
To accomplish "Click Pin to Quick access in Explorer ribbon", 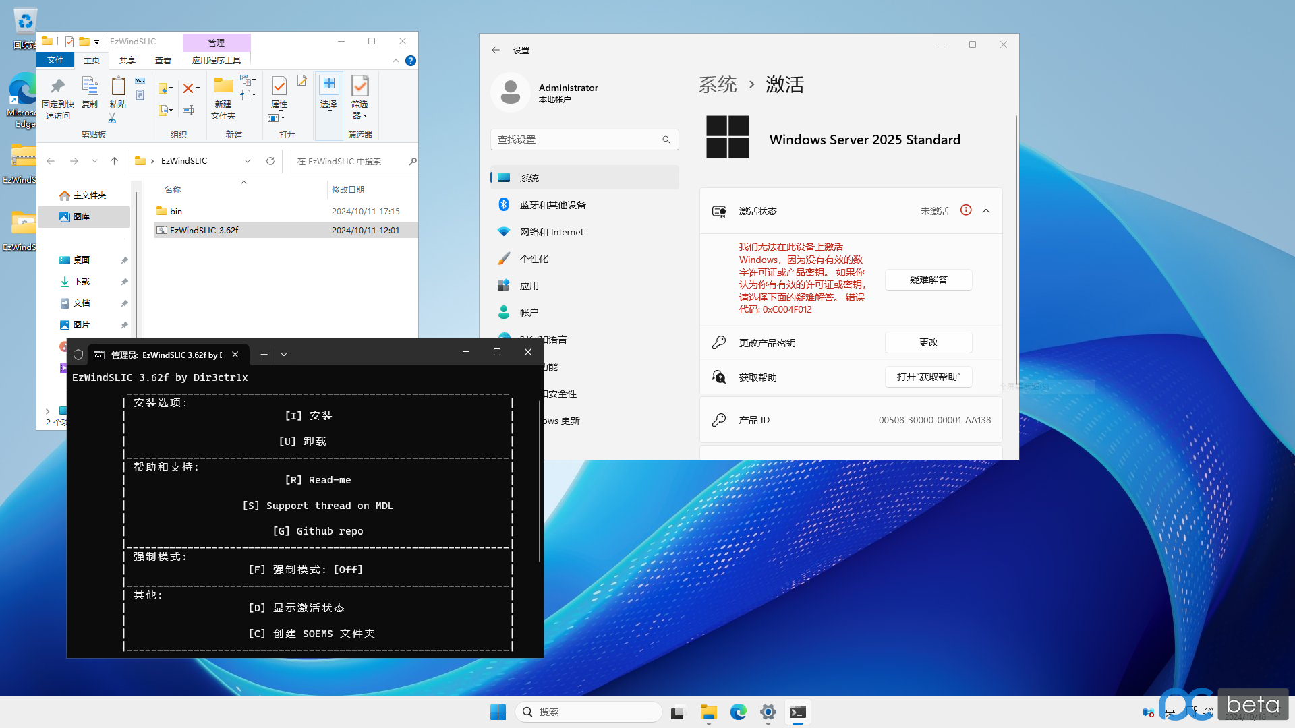I will pyautogui.click(x=58, y=98).
